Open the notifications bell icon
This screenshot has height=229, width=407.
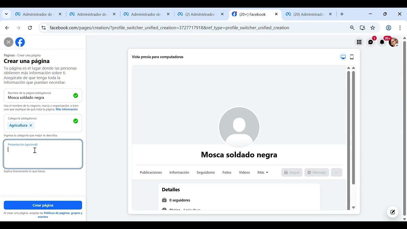pos(382,42)
